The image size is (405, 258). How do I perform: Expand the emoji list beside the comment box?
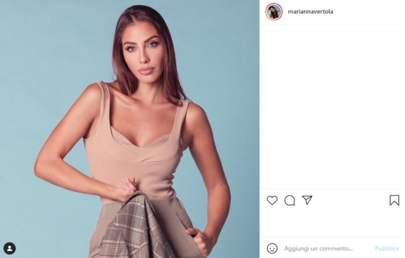coord(272,248)
